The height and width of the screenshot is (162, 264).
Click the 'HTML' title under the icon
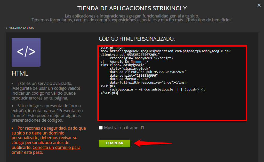point(20,74)
